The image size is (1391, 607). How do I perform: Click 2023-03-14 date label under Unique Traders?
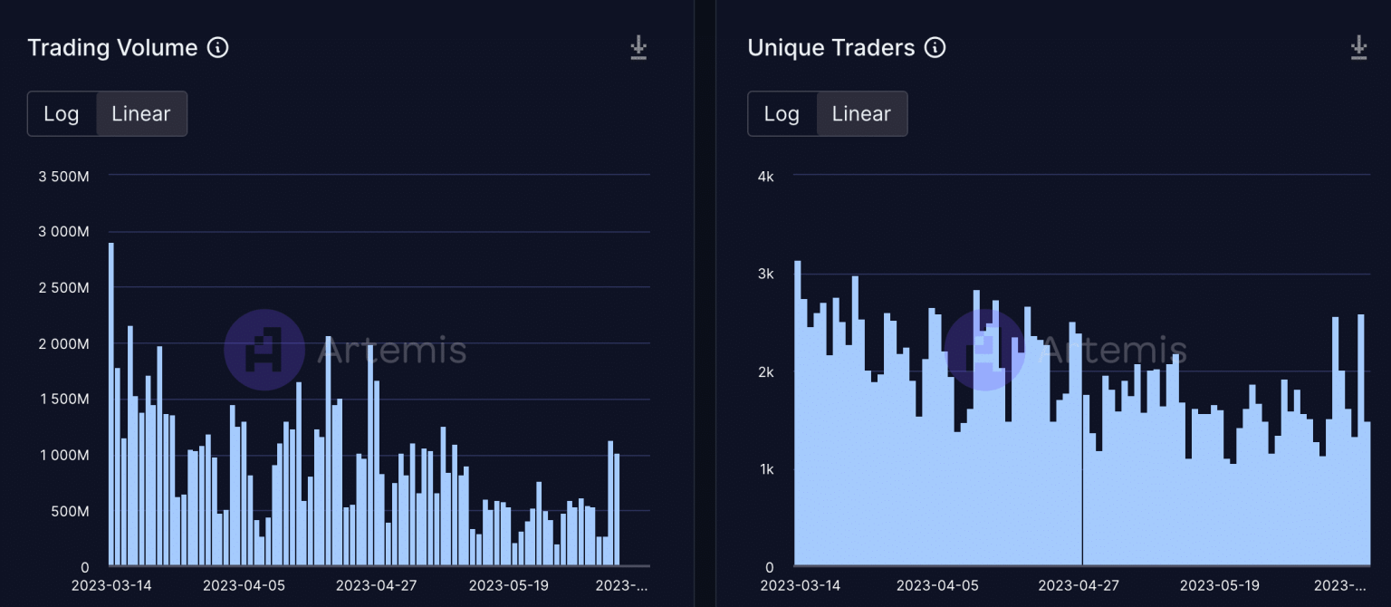coord(800,585)
